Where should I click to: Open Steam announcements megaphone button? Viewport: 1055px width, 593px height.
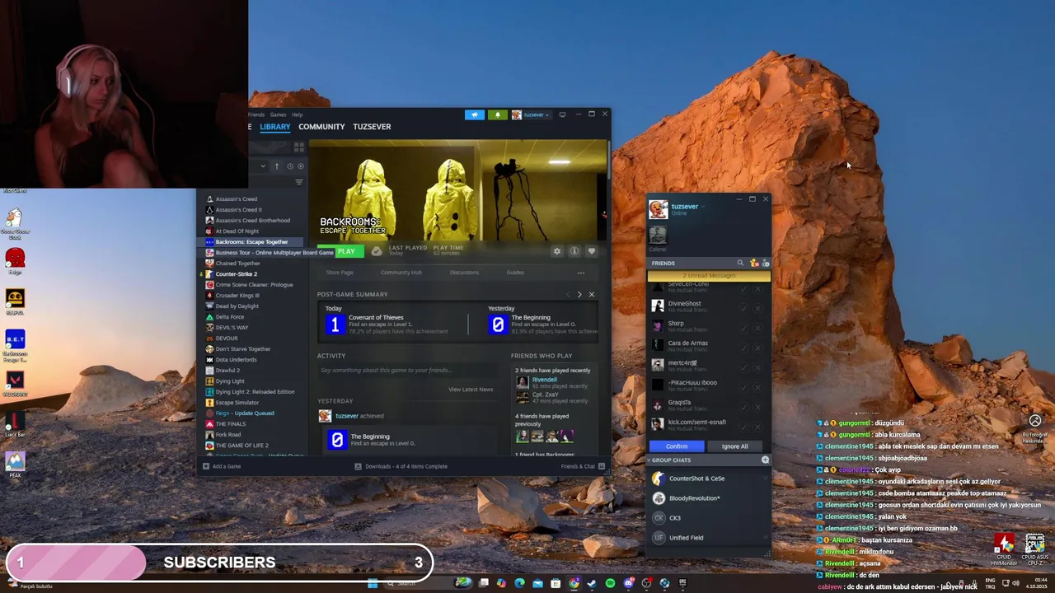[474, 114]
